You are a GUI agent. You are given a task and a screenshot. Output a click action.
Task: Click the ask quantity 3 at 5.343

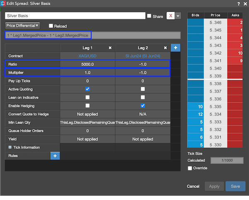click(235, 45)
